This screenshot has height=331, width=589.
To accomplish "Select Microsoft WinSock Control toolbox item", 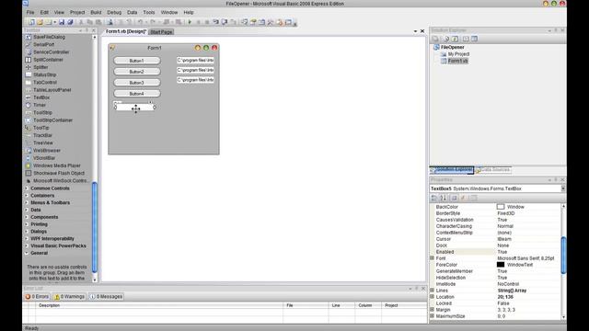I will 60,181.
